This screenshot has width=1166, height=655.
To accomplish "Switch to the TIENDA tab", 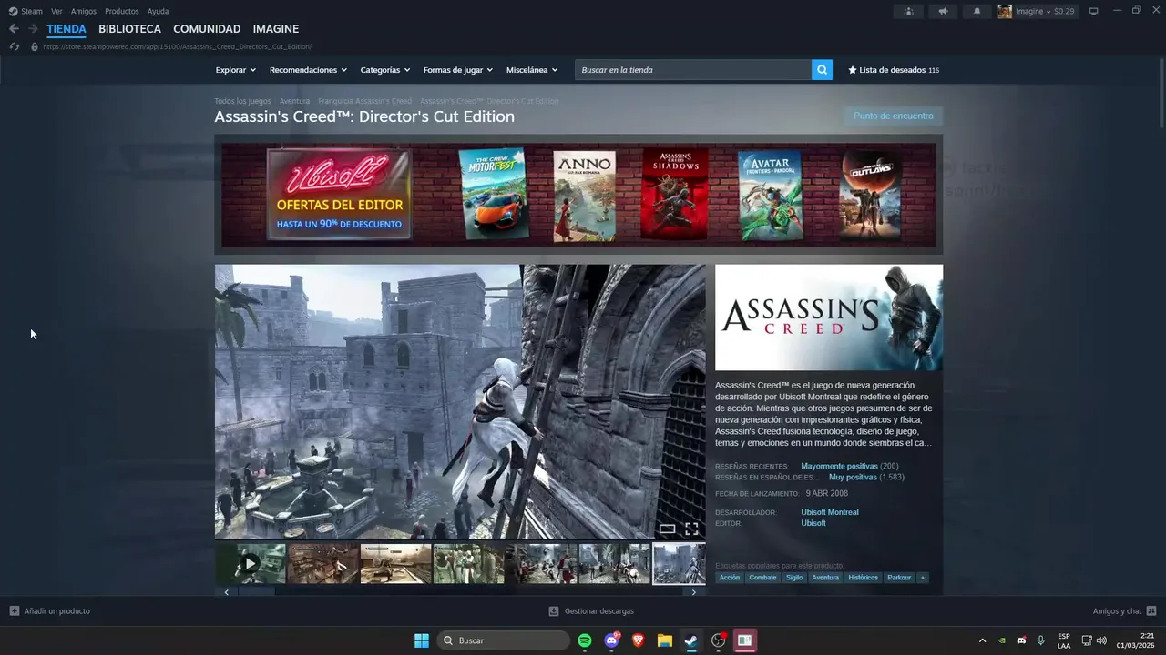I will (x=66, y=29).
